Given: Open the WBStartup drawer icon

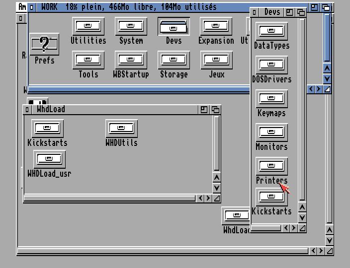Looking at the screenshot, I should click(x=131, y=60).
